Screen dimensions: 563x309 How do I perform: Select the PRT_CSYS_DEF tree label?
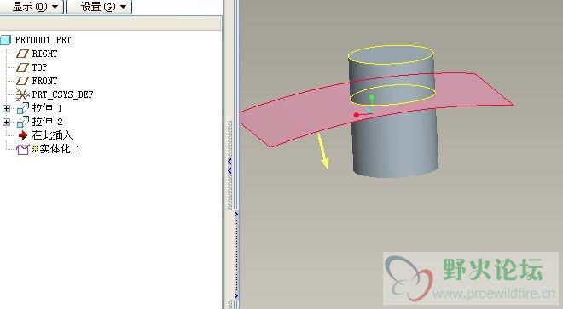[x=62, y=94]
